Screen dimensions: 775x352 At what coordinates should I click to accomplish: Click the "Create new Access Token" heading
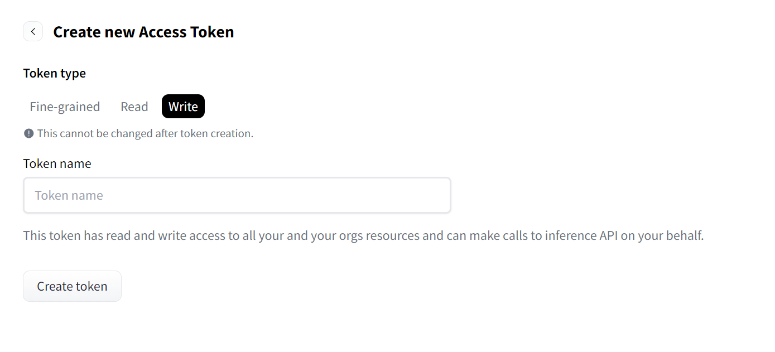[143, 32]
